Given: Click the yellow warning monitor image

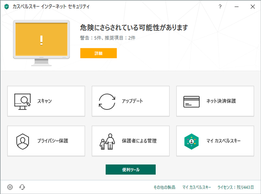Looking at the screenshot, I should (x=41, y=43).
